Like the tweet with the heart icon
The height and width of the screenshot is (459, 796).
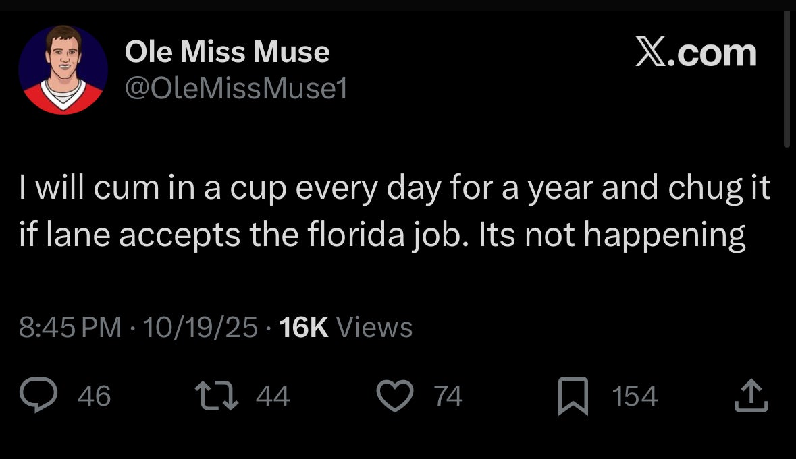[x=394, y=396]
